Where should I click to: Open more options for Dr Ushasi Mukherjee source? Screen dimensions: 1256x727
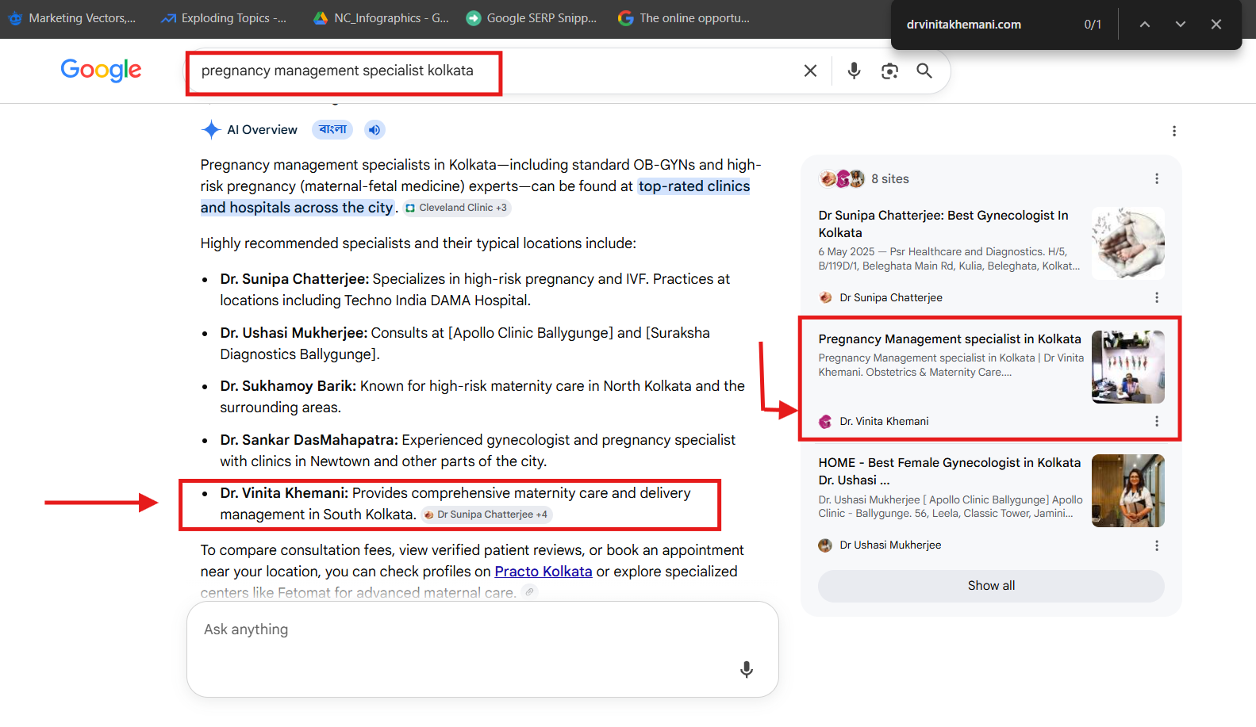(1157, 545)
